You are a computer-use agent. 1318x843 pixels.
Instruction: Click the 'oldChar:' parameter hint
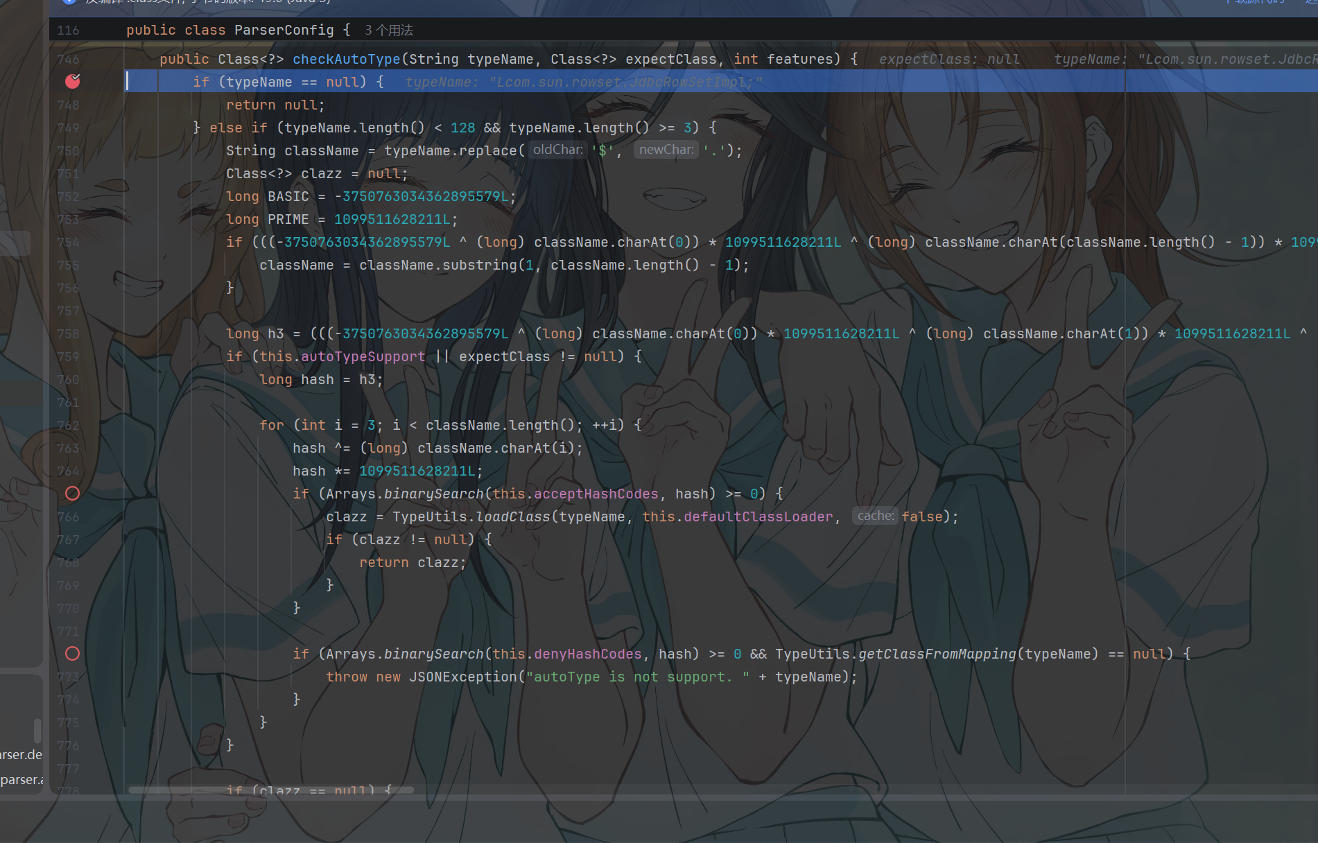pyautogui.click(x=557, y=150)
